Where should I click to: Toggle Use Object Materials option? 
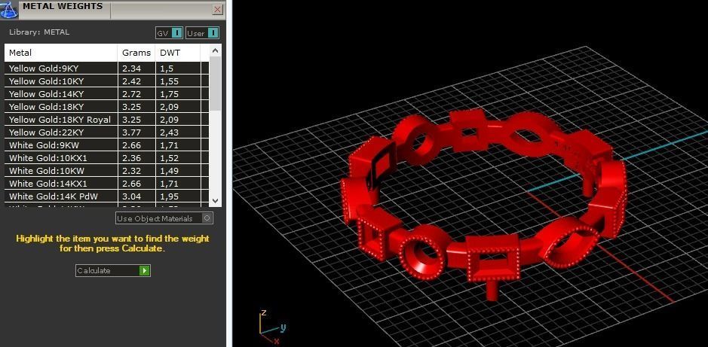pyautogui.click(x=164, y=218)
